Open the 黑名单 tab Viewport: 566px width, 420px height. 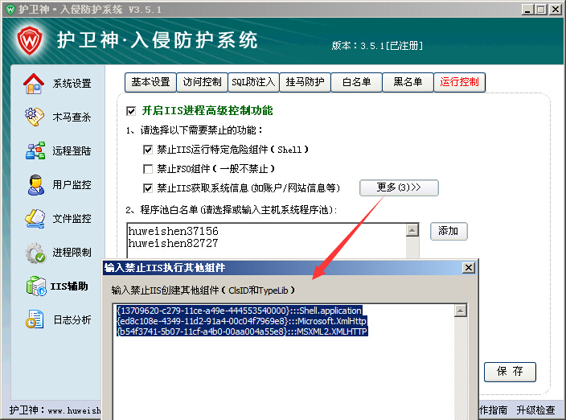point(408,82)
